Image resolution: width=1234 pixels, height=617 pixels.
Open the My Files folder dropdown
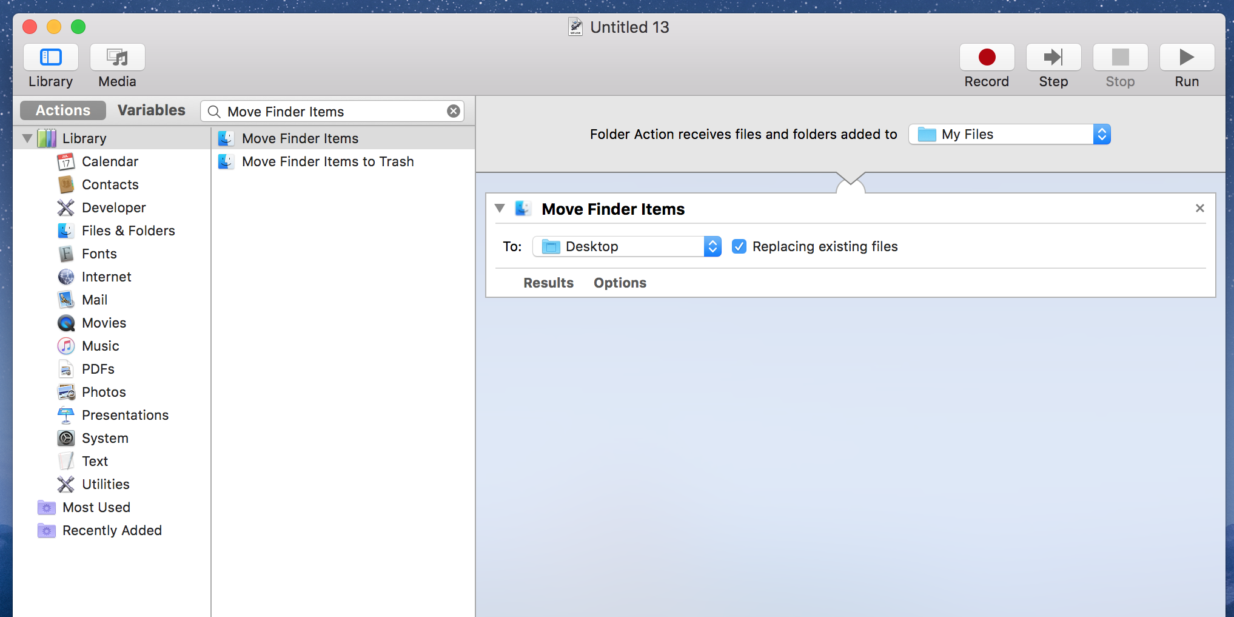[x=1102, y=134]
